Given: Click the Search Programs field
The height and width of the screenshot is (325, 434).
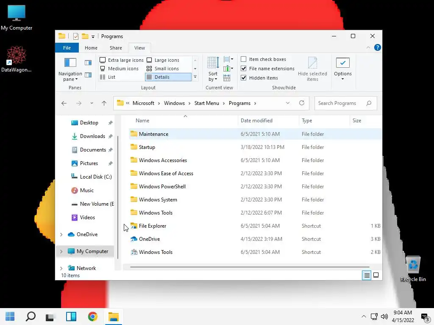Looking at the screenshot, I should [345, 103].
